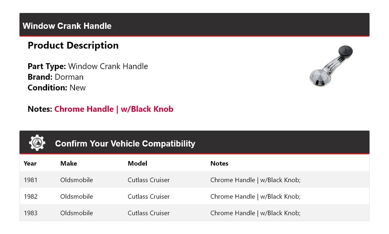Click the notes cell in the 1983 row
This screenshot has width=389, height=234.
coord(255,213)
